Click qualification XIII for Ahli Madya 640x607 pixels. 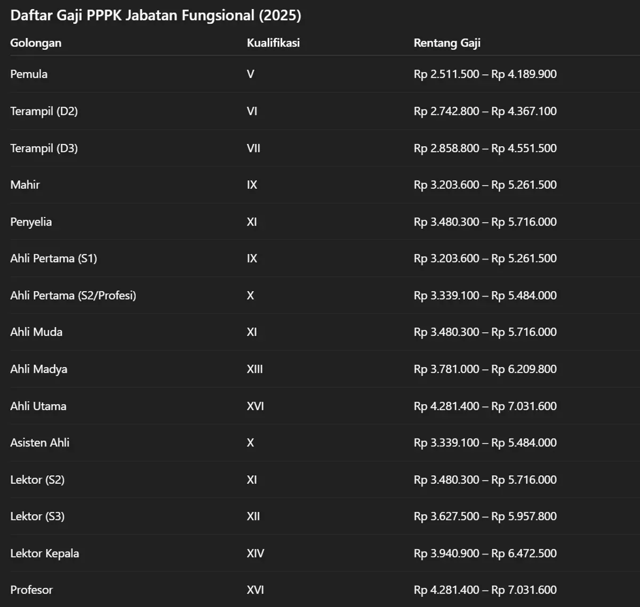[x=255, y=369]
